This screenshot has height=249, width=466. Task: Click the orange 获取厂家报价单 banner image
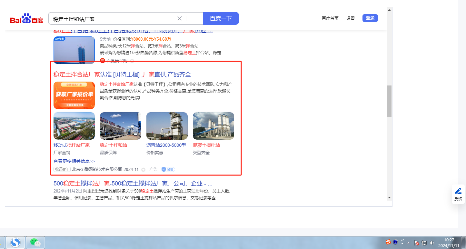74,95
